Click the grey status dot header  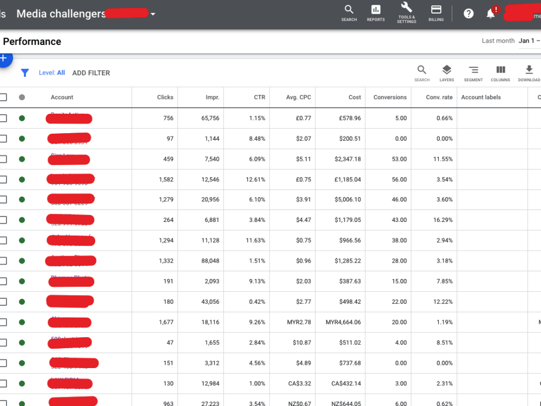pyautogui.click(x=22, y=97)
